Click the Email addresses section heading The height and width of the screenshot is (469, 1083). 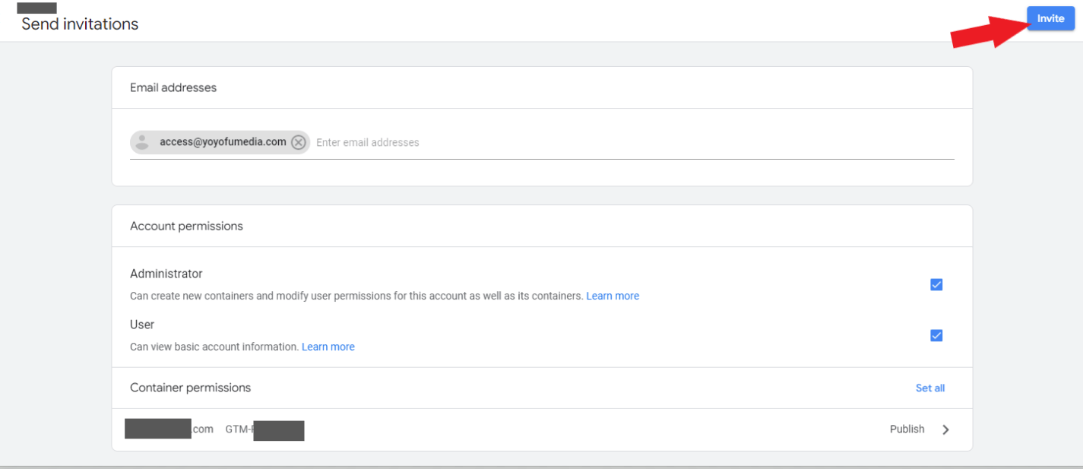pos(173,87)
